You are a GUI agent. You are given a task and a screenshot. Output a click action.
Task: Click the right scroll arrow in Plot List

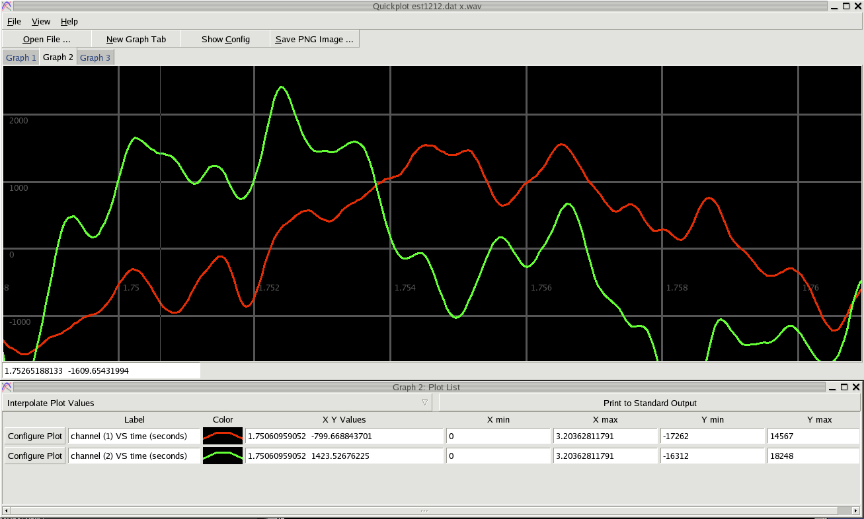pos(857,510)
